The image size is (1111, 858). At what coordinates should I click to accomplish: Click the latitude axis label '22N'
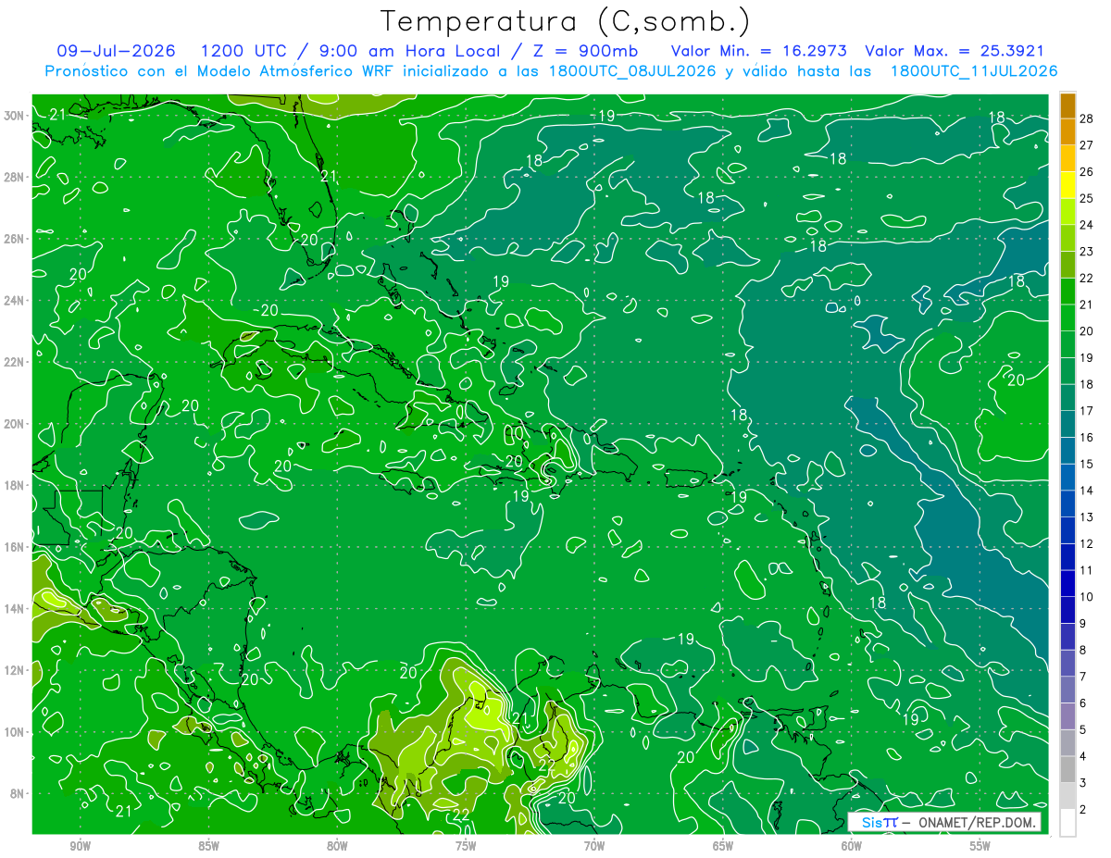click(x=14, y=362)
